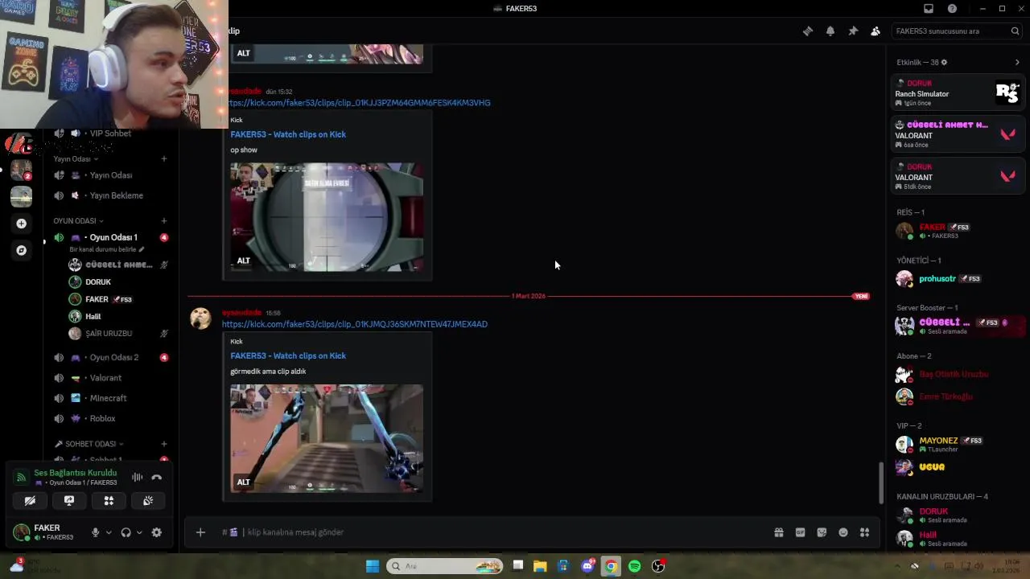This screenshot has width=1030, height=579.
Task: Start an activity from voice panel
Action: pyautogui.click(x=109, y=501)
